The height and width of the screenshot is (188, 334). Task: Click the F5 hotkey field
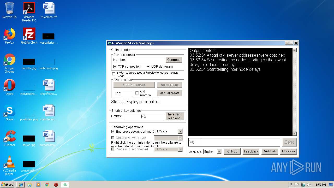point(144,116)
